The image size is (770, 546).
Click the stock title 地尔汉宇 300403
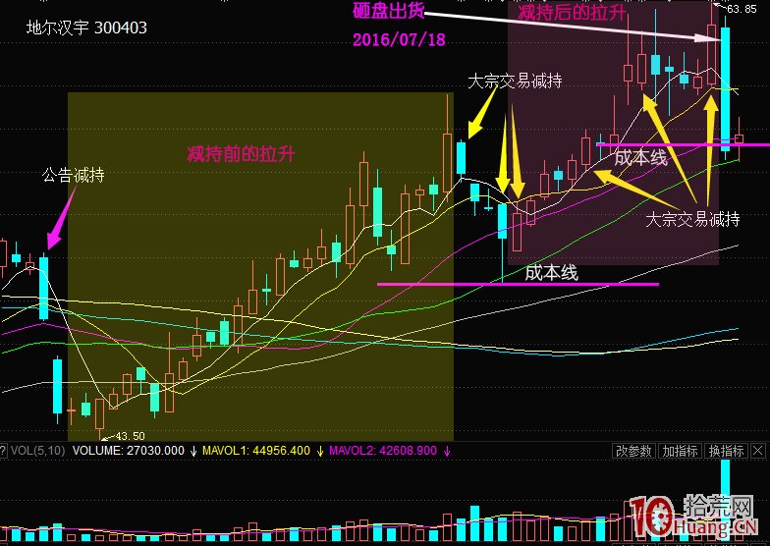tap(86, 27)
